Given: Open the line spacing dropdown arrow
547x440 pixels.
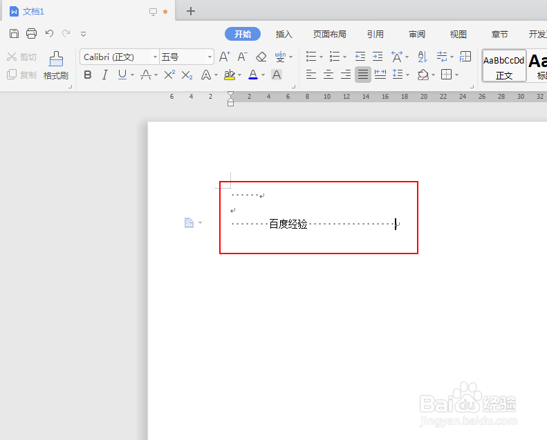Looking at the screenshot, I should coord(407,75).
